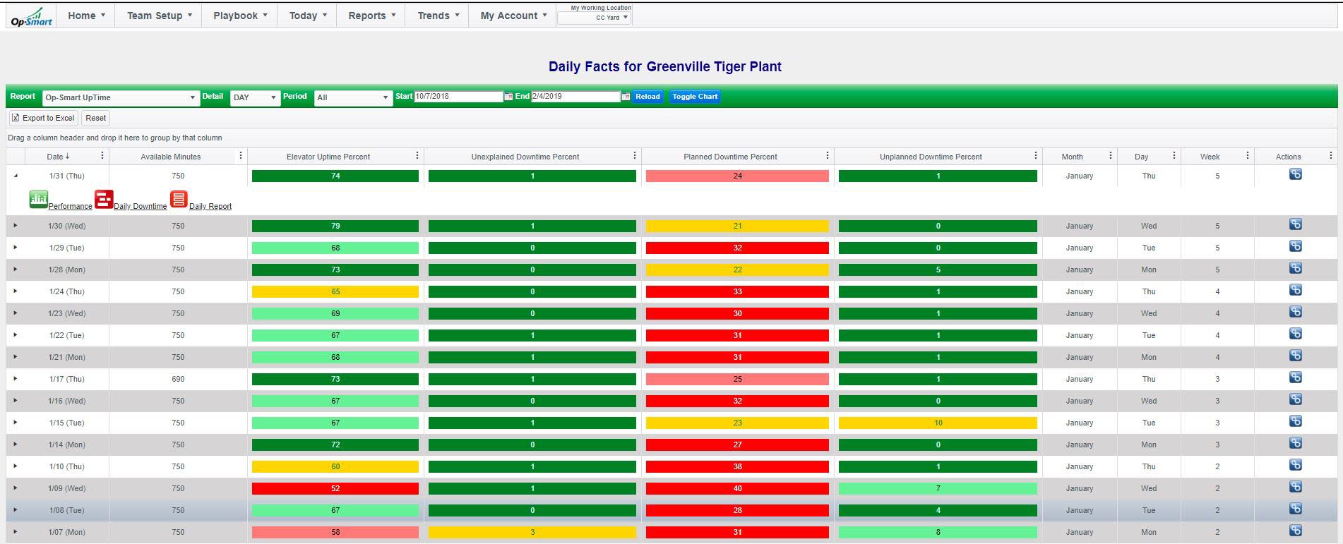1343x544 pixels.
Task: Open the Detail DAY dropdown
Action: [x=255, y=97]
